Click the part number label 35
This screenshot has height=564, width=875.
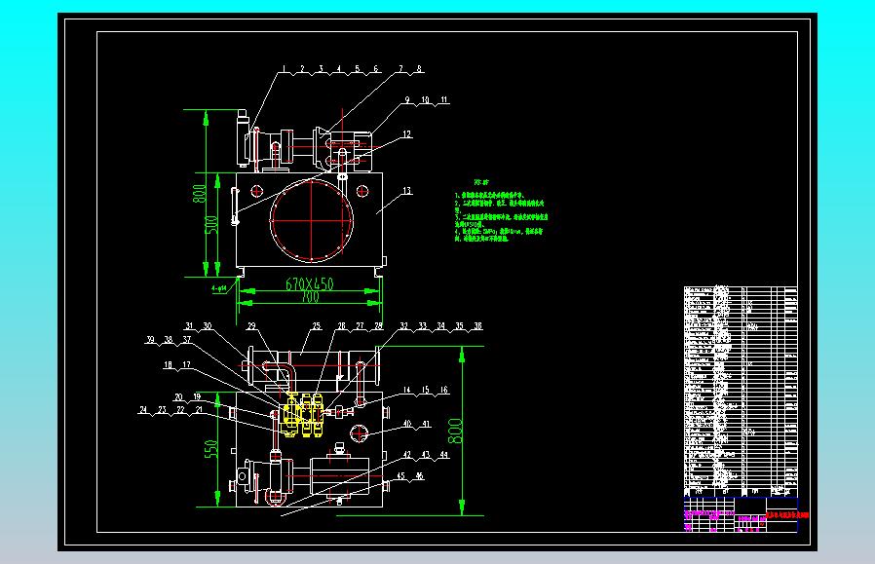[x=459, y=325]
